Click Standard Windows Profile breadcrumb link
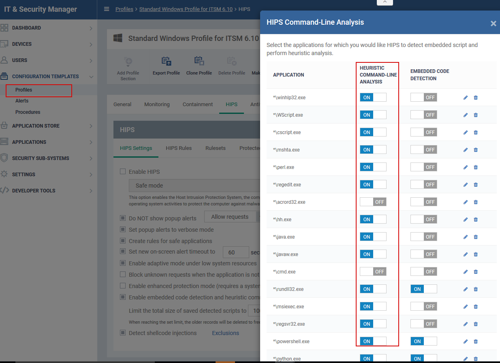Viewport: 500px width, 363px height. coord(186,9)
